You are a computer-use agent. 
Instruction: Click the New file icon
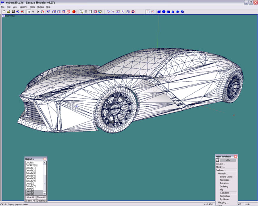coord(4,12)
